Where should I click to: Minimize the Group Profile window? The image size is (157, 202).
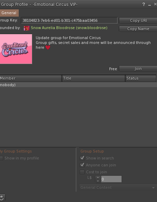pos(149,4)
